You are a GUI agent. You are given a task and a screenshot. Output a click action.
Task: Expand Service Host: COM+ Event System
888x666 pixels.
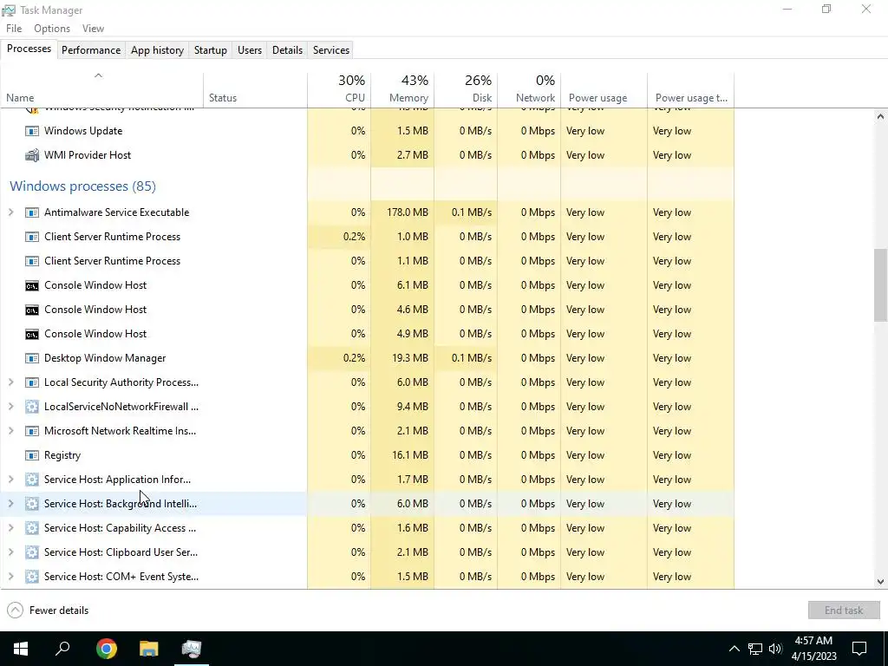click(10, 577)
